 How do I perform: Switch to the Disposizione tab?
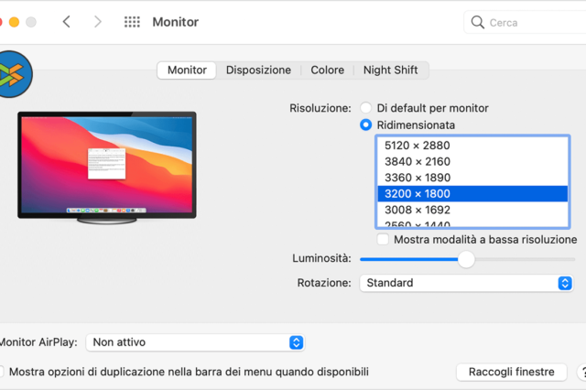click(x=258, y=70)
